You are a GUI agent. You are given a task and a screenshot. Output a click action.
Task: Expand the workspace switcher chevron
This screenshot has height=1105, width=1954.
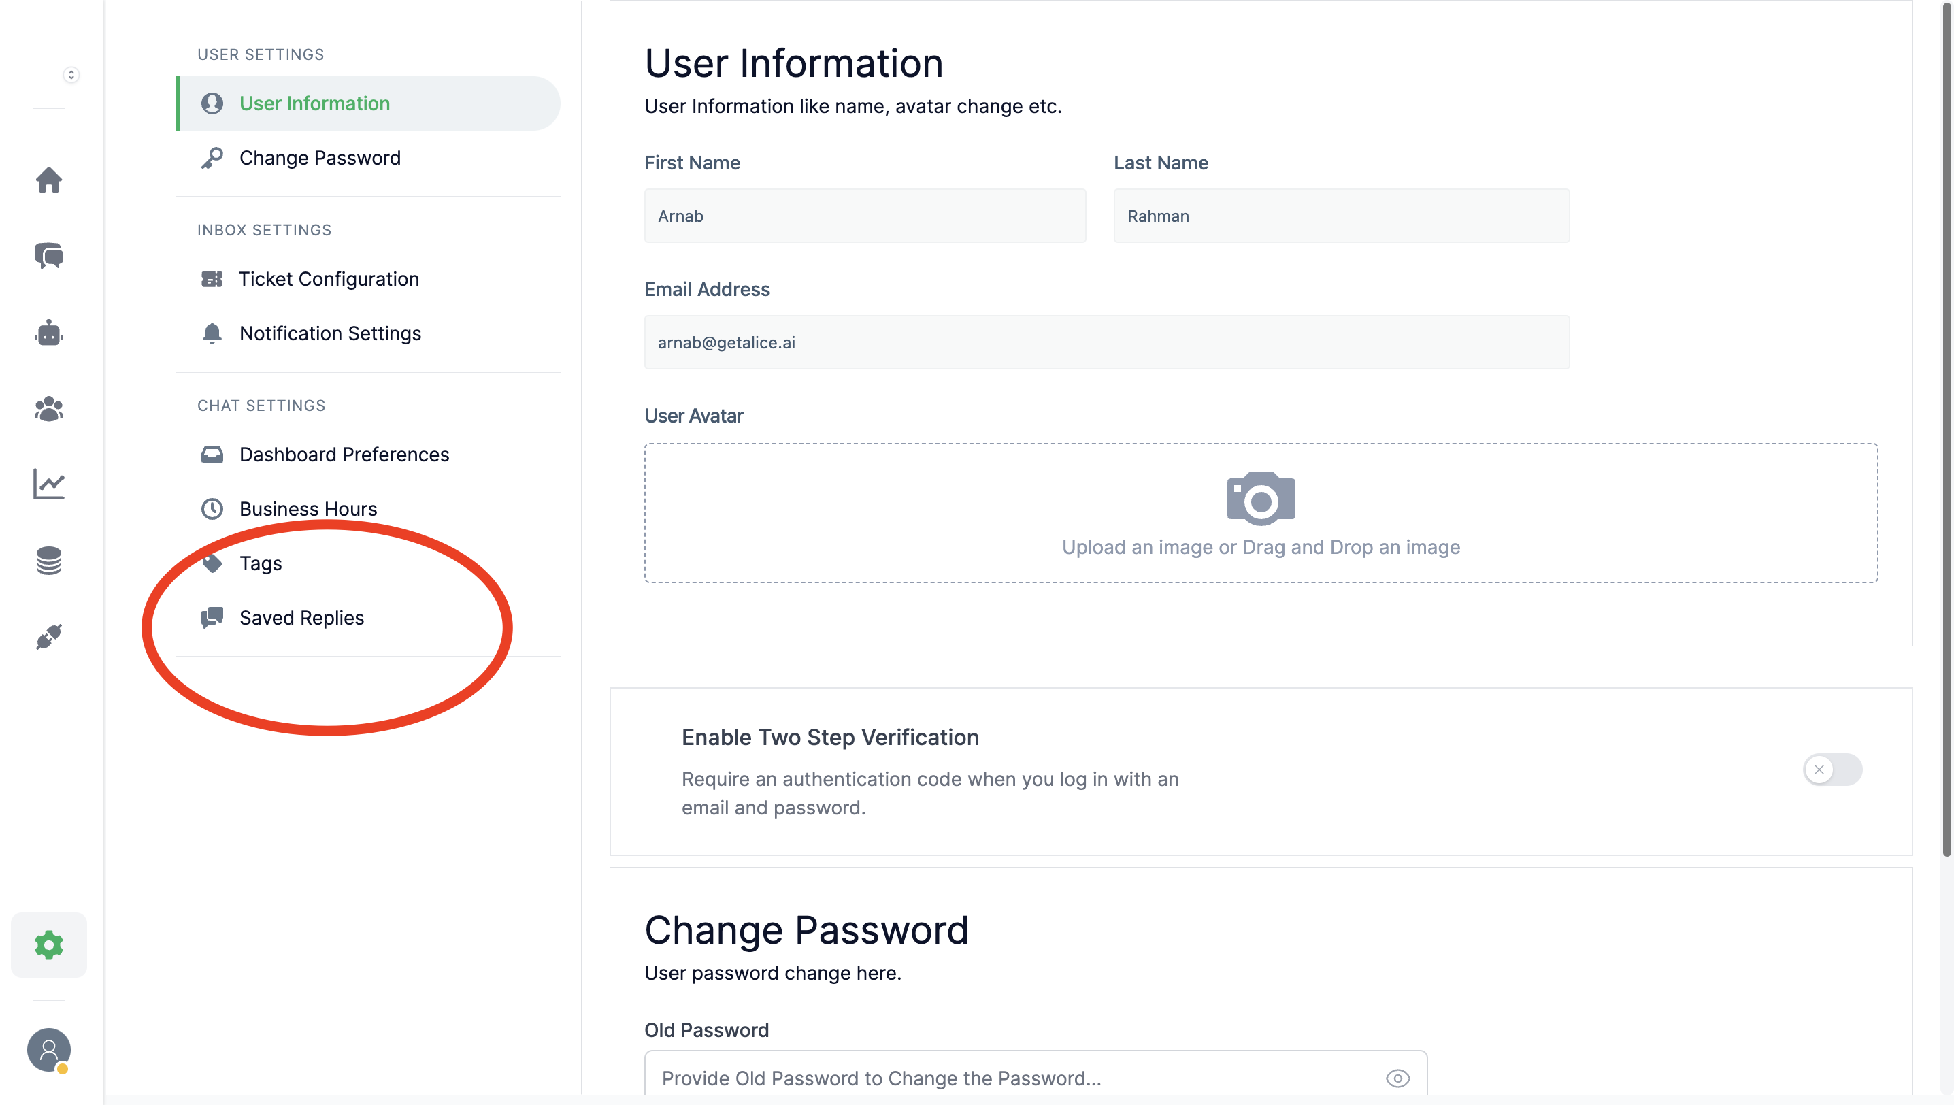71,74
